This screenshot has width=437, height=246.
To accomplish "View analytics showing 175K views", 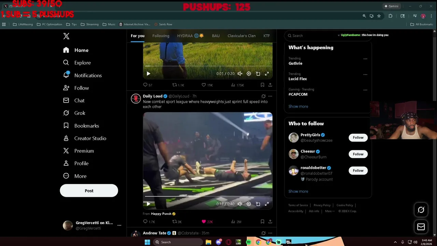I will click(237, 85).
